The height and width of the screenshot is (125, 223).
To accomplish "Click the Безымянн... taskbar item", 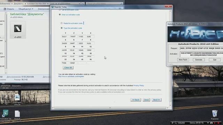I will 17,86.
